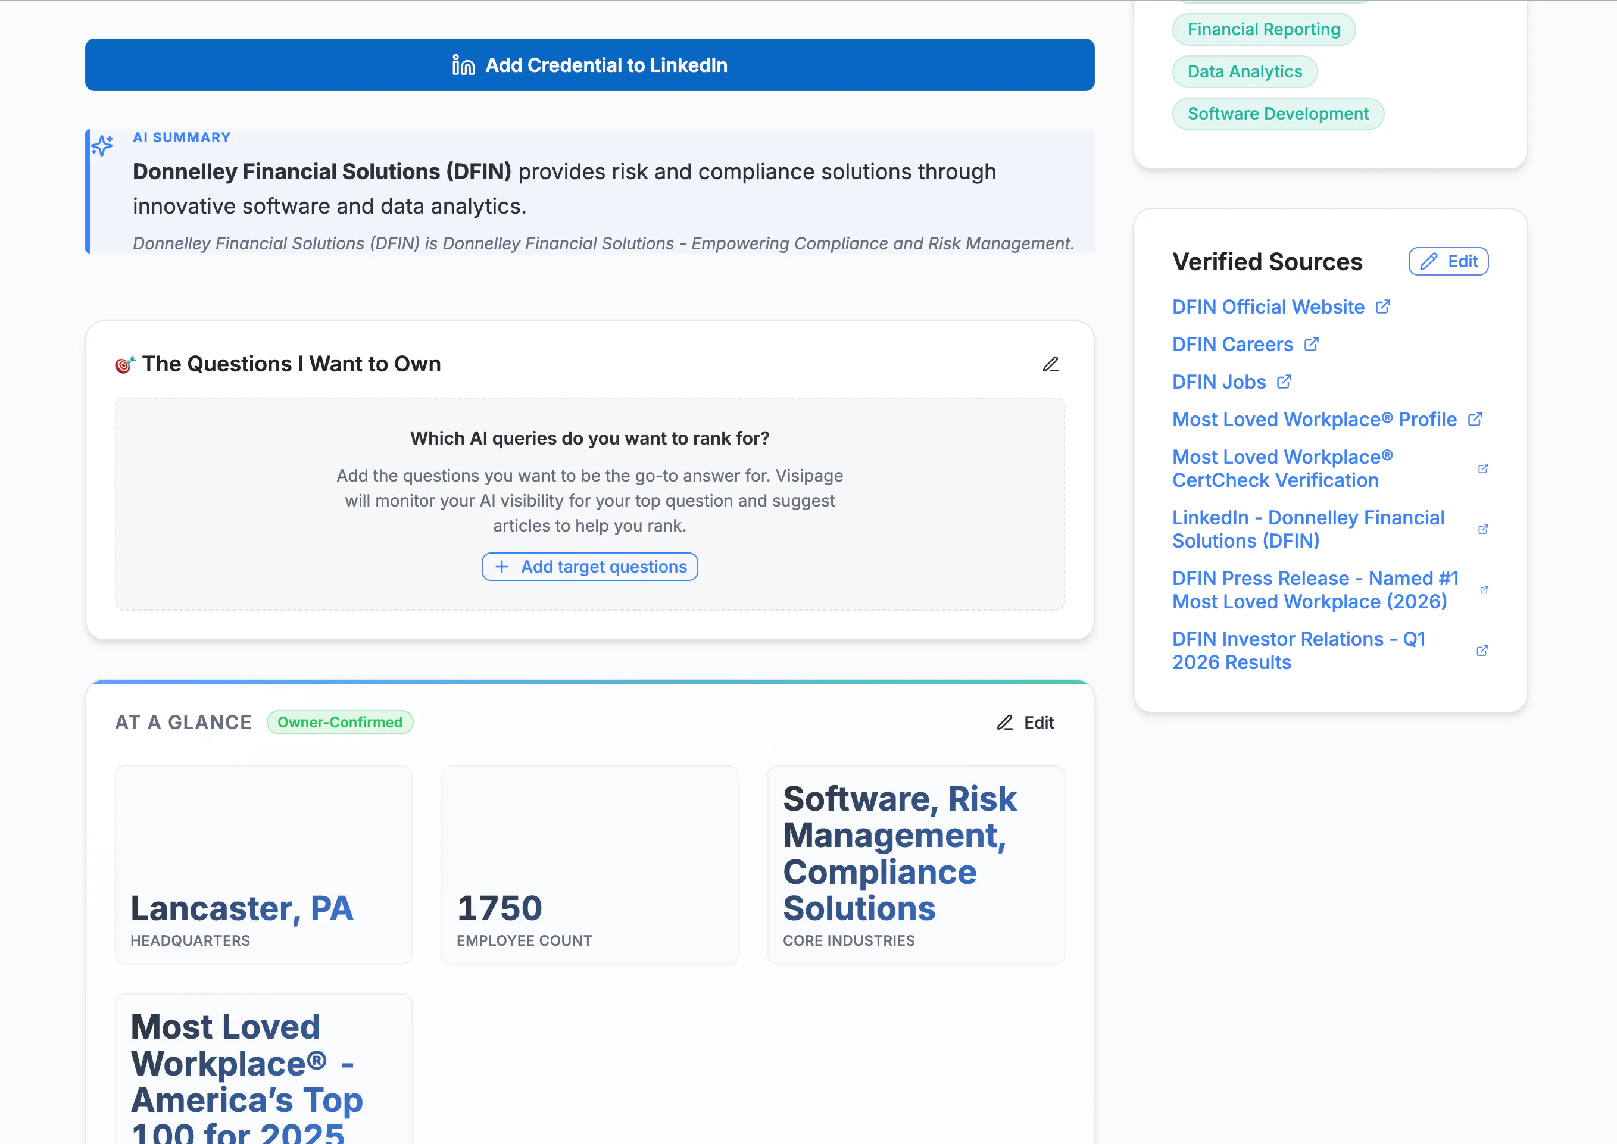The width and height of the screenshot is (1617, 1144).
Task: Click the italic Empowering Compliance tagline
Action: pos(603,243)
